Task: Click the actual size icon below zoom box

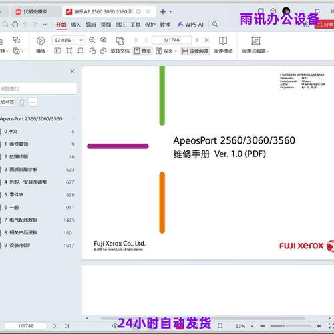Action: tap(57, 51)
